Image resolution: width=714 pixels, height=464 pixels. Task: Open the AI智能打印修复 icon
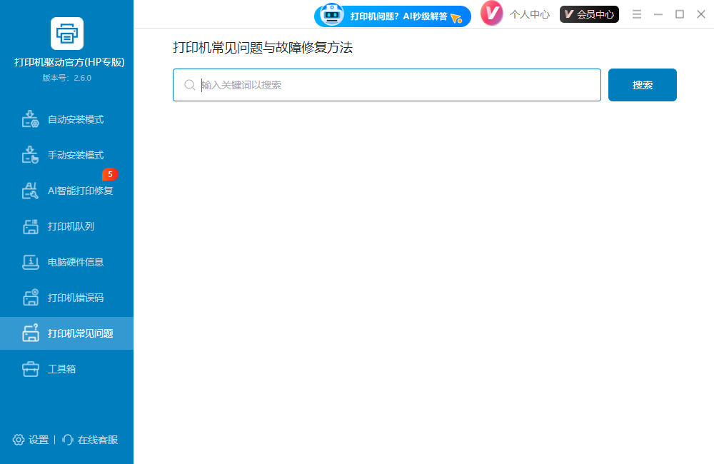click(x=30, y=191)
